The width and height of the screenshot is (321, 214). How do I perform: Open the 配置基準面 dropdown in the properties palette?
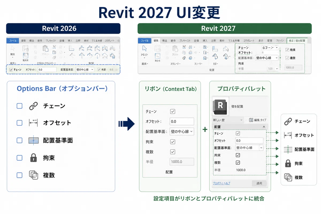tap(249, 148)
